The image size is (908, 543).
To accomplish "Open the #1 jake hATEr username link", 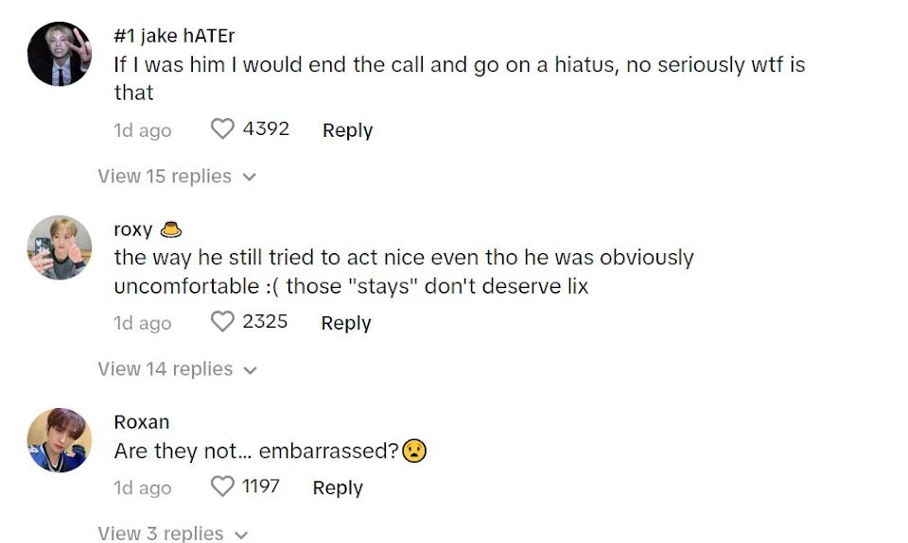I will pyautogui.click(x=174, y=36).
